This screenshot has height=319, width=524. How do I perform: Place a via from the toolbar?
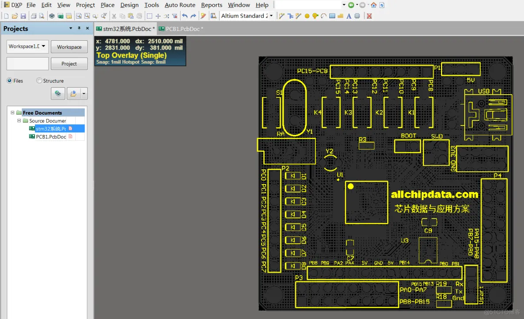coord(315,16)
